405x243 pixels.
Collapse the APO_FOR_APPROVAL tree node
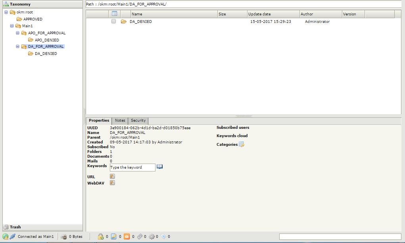18,33
